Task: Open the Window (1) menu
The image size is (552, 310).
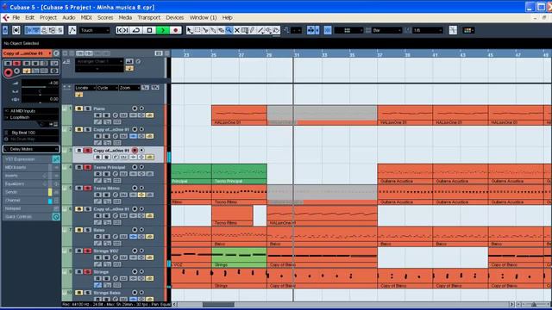Action: [204, 17]
